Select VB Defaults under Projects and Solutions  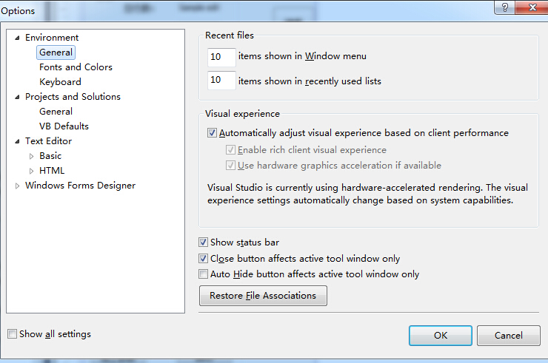[x=64, y=126]
